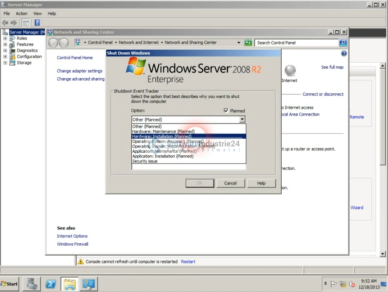Screen dimensions: 388x292
Task: Click the search magnifier in Control Panel
Action: click(343, 43)
